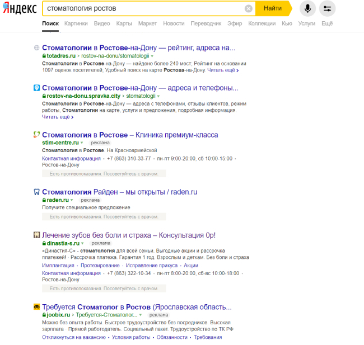
Task: Open the Эфир tab
Action: (x=235, y=23)
